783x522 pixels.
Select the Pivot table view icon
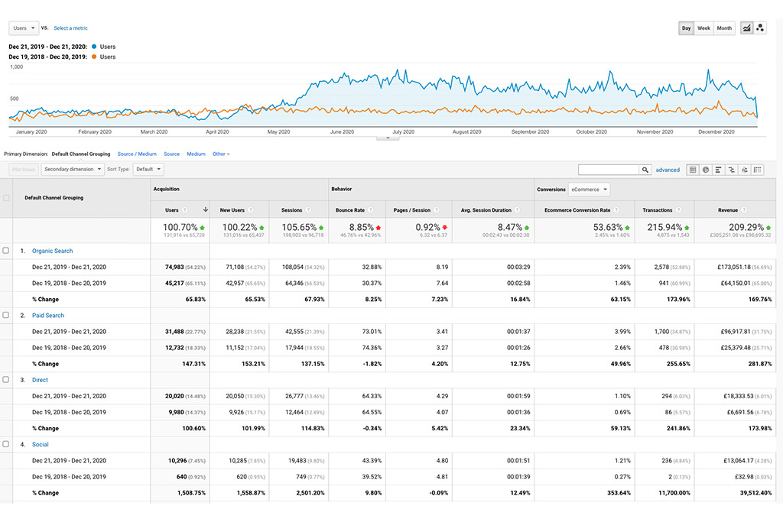pos(757,170)
